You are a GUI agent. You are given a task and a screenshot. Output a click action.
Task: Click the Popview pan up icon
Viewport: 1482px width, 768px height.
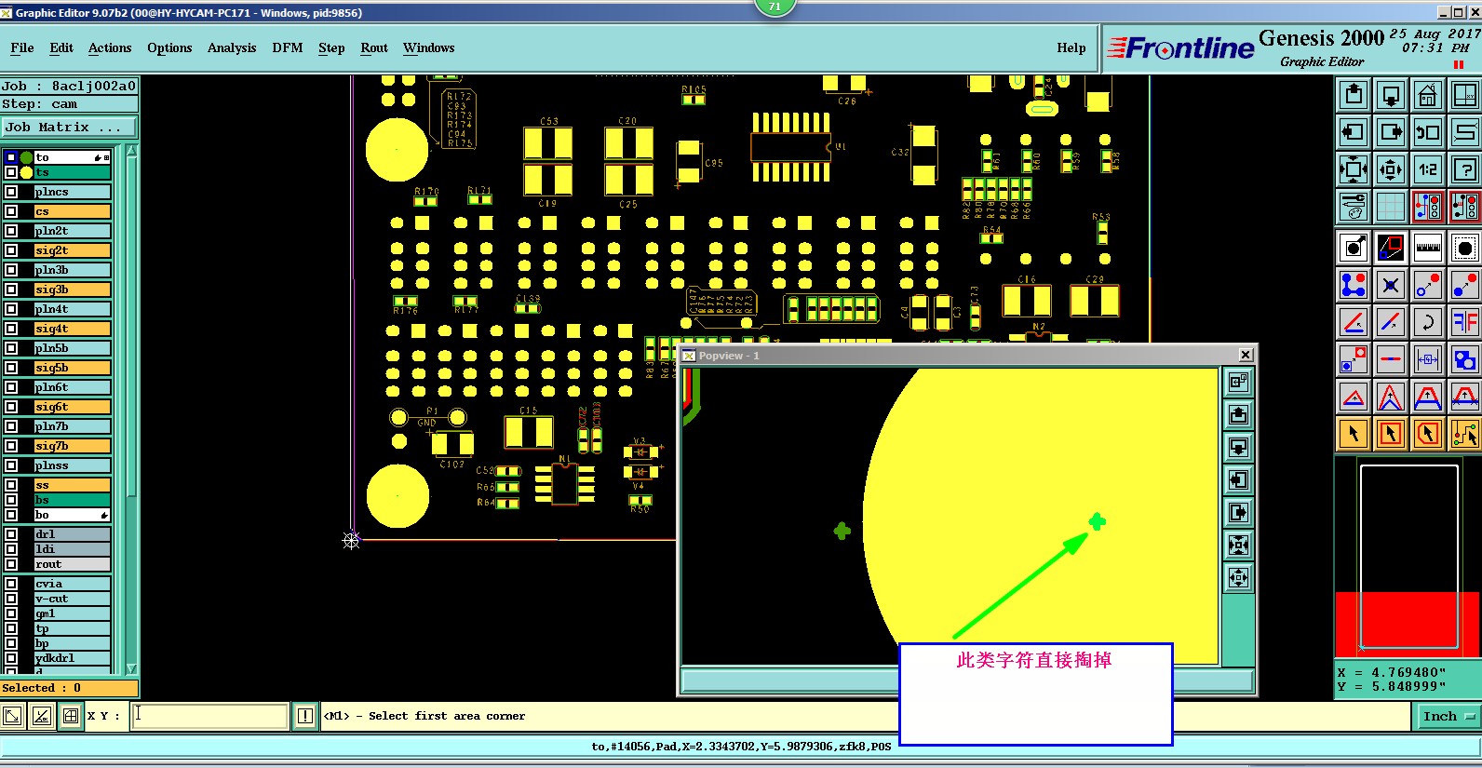tap(1238, 414)
